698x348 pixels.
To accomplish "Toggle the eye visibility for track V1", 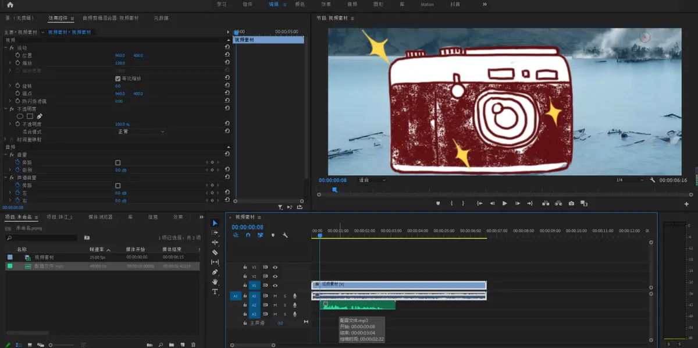I will (275, 286).
